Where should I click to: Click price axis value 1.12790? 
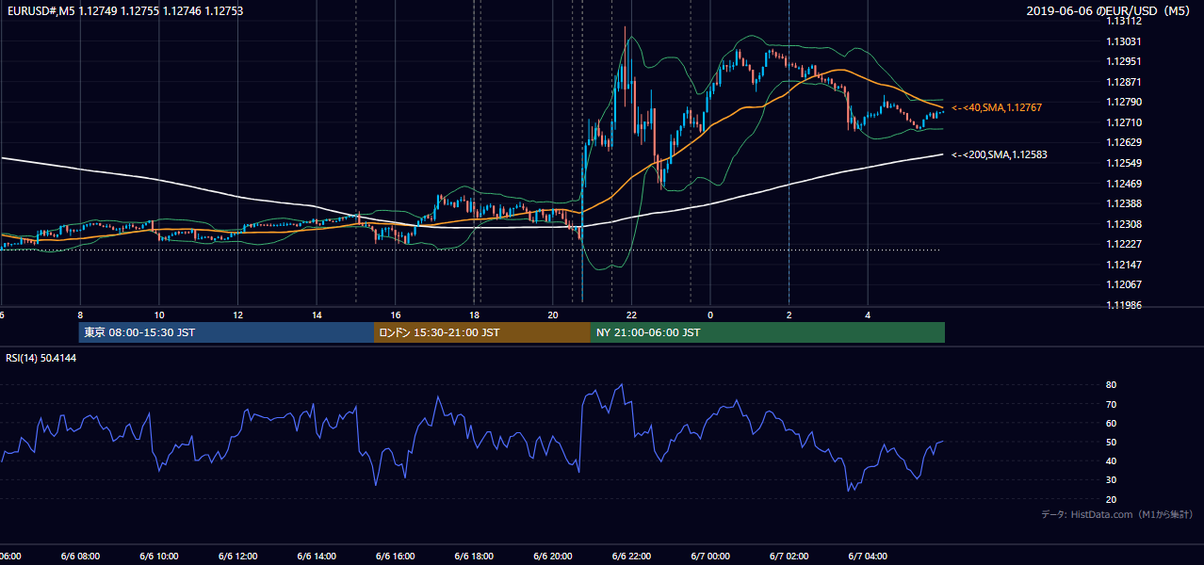coord(1123,103)
